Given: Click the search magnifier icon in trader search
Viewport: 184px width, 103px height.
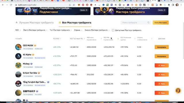Looking at the screenshot, I should click(x=148, y=23).
